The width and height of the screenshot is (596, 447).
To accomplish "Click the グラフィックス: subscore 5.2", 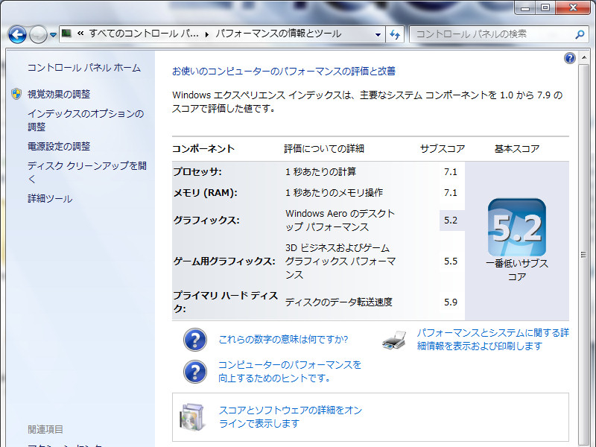I will [x=451, y=220].
